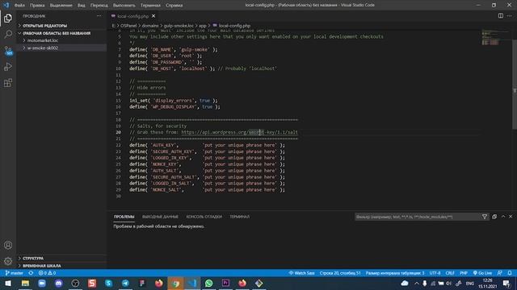Open File Explorer from the taskbar
This screenshot has width=517, height=290.
click(x=25, y=283)
